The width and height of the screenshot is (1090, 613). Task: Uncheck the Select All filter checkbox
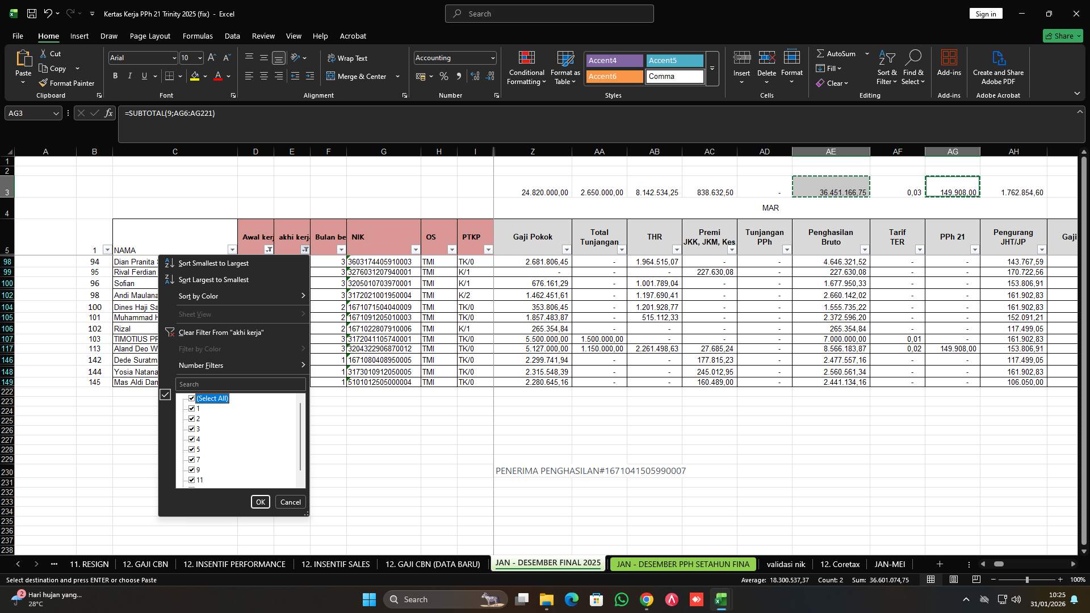click(x=192, y=398)
